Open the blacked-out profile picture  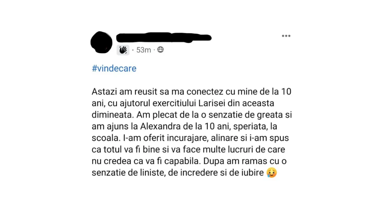pos(102,42)
